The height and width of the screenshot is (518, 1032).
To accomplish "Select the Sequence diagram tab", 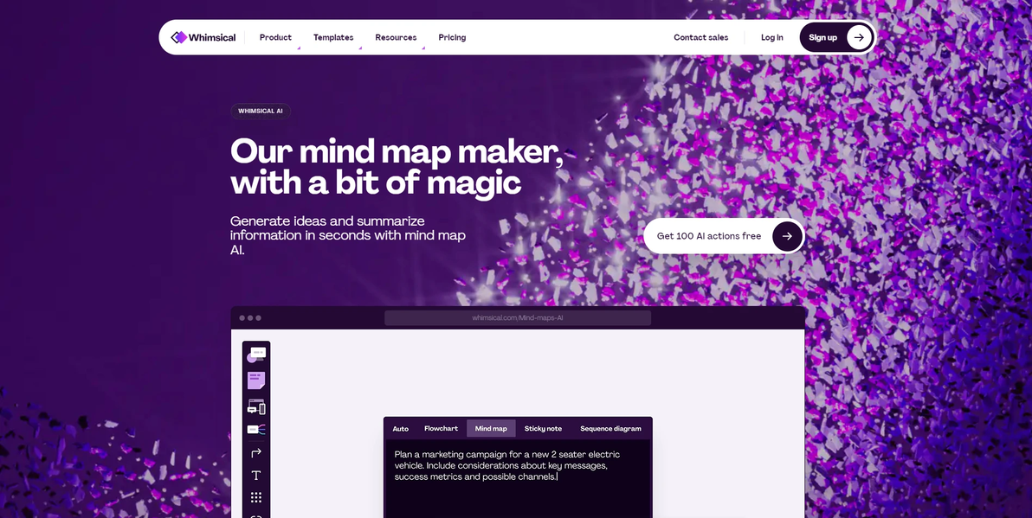I will tap(610, 429).
